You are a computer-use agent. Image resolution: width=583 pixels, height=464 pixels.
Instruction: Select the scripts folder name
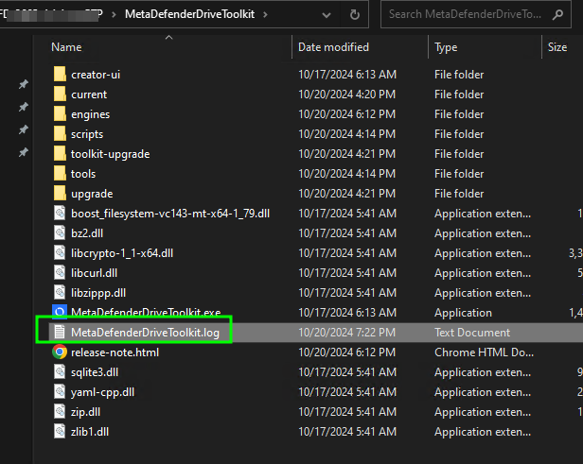pos(87,134)
